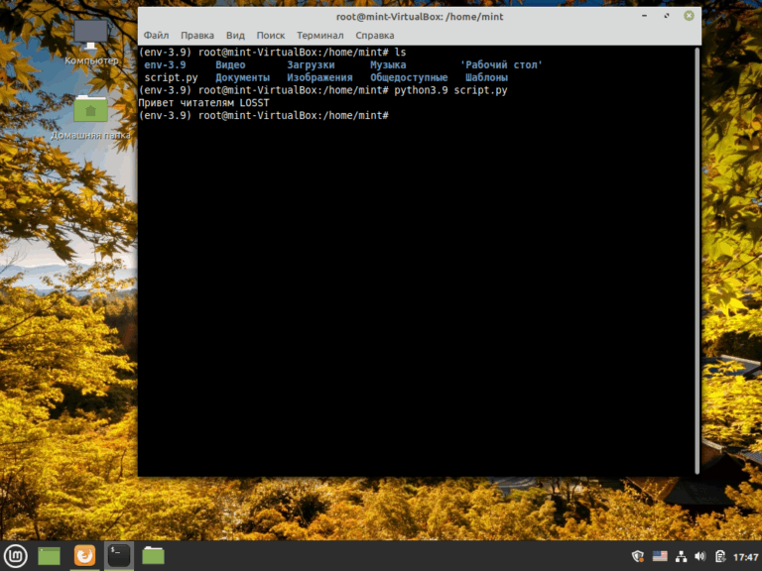
Task: Click the Изображения directory name
Action: click(319, 77)
